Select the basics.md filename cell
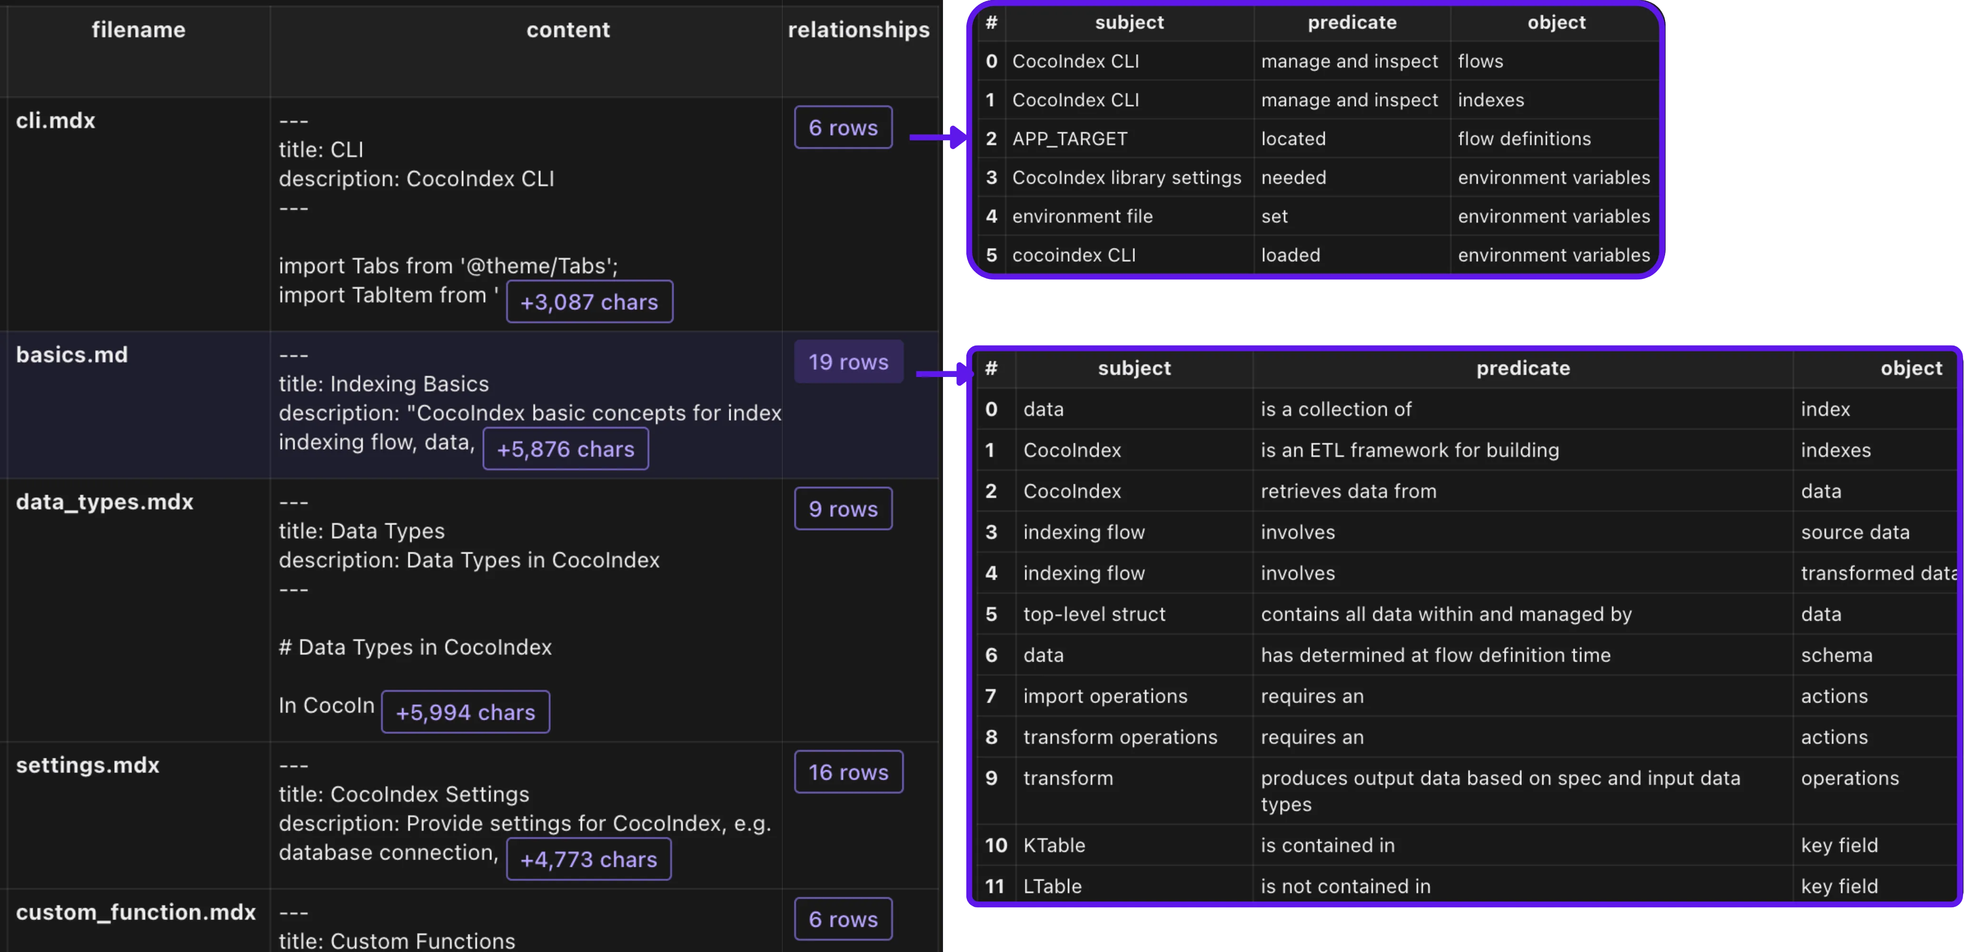1965x952 pixels. [72, 355]
